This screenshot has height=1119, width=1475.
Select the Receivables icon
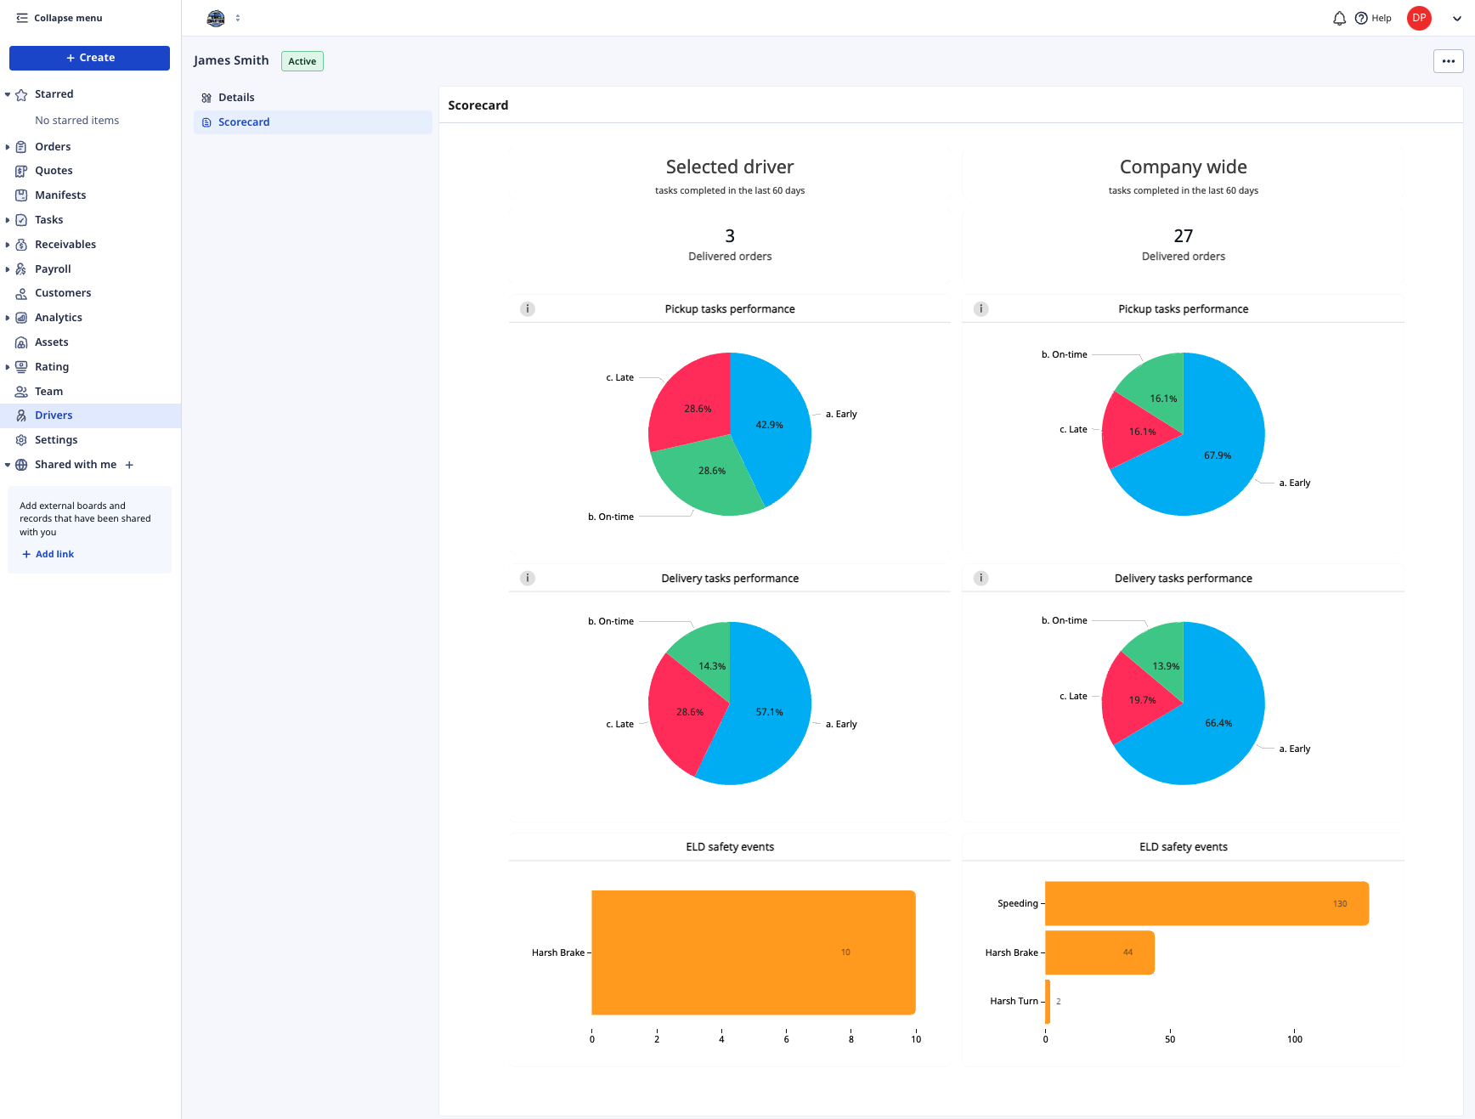(21, 244)
